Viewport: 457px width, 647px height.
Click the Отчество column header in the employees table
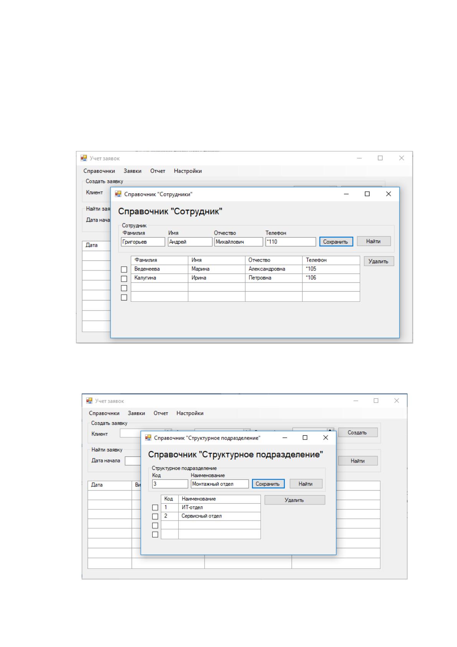pos(274,260)
